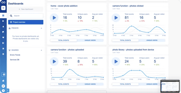Screen dimensions: 181x93
Task: Click the infinity logo at top of sidebar
Action: coord(3,2)
